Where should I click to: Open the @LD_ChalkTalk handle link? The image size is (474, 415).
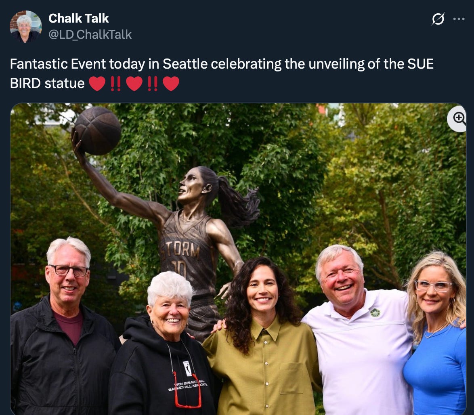point(90,34)
